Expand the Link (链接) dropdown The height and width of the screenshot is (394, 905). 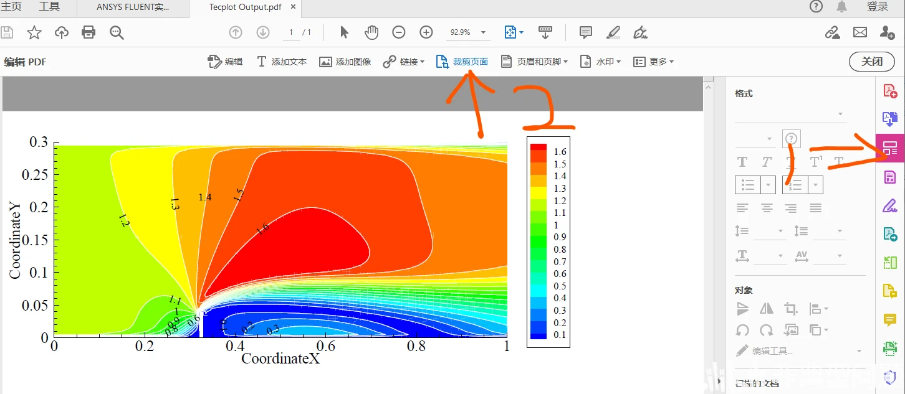(x=403, y=62)
